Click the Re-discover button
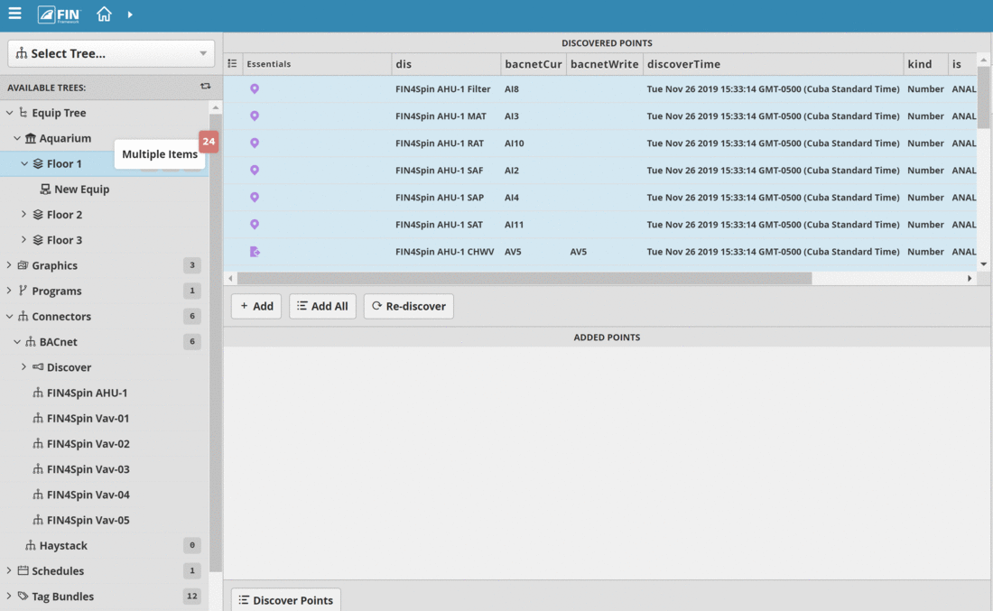Image resolution: width=993 pixels, height=611 pixels. pos(408,307)
